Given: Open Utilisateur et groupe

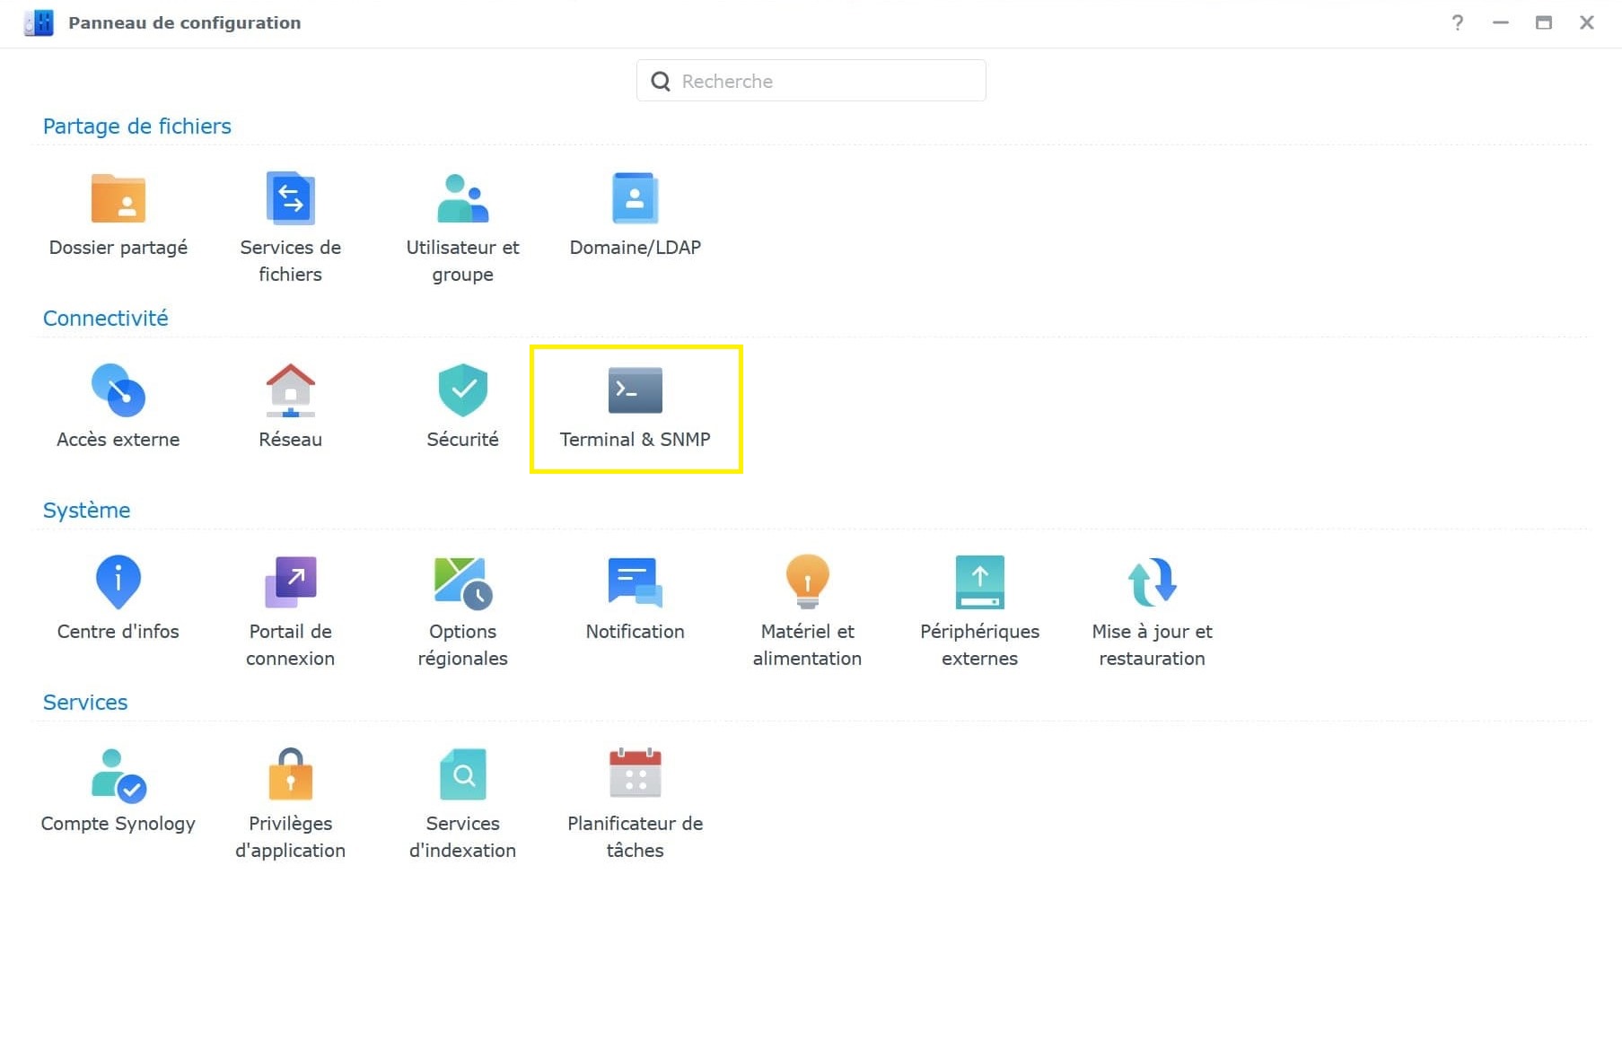Looking at the screenshot, I should tap(462, 198).
